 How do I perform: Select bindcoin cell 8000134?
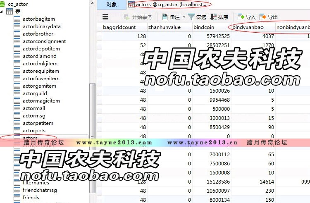[x=212, y=200]
